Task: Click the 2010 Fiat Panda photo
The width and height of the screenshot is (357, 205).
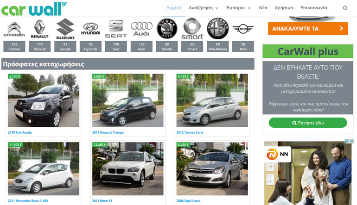Action: point(44,100)
